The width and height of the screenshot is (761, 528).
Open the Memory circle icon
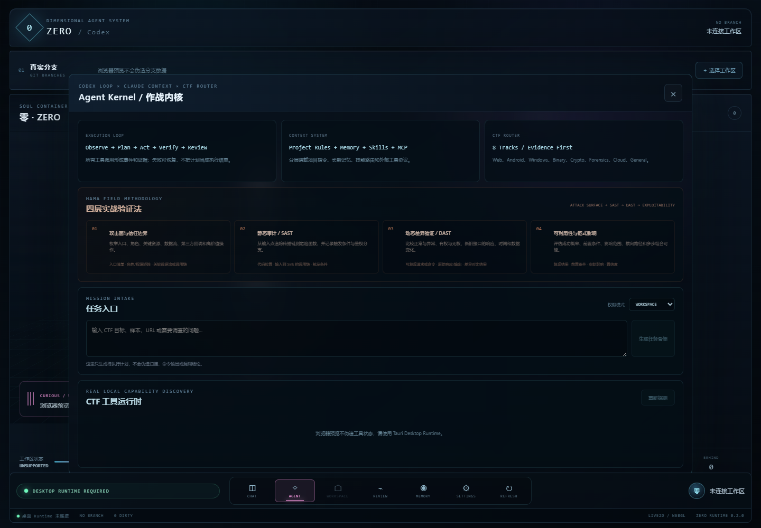click(423, 488)
